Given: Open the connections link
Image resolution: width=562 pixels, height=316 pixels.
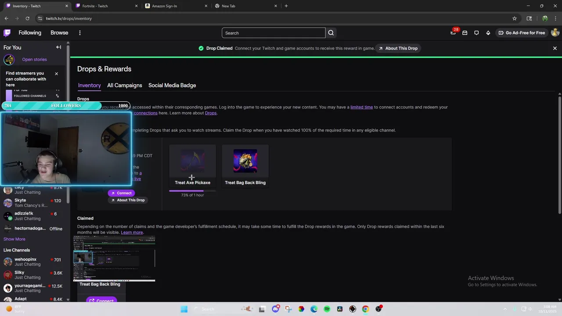Looking at the screenshot, I should pyautogui.click(x=145, y=113).
